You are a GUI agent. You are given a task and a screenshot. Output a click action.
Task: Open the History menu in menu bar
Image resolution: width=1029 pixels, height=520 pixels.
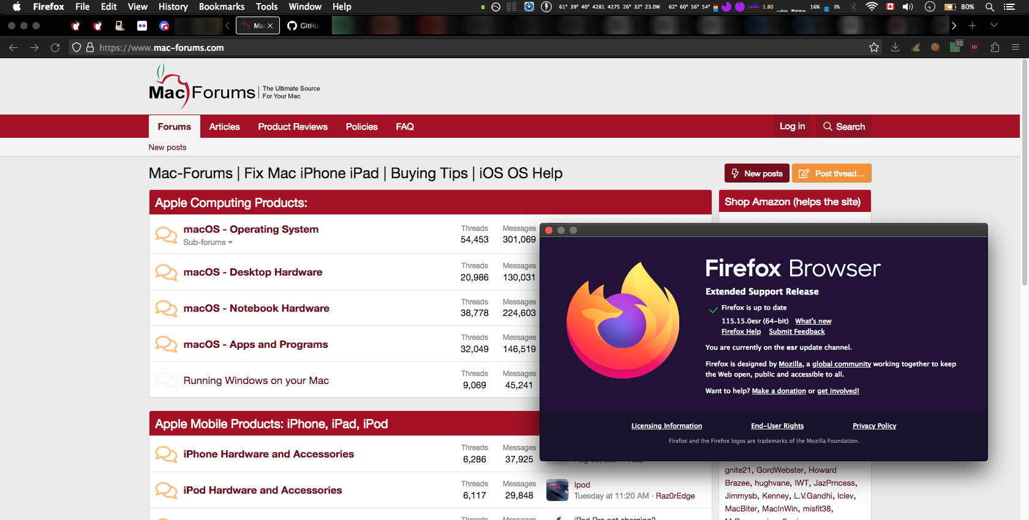(x=173, y=7)
